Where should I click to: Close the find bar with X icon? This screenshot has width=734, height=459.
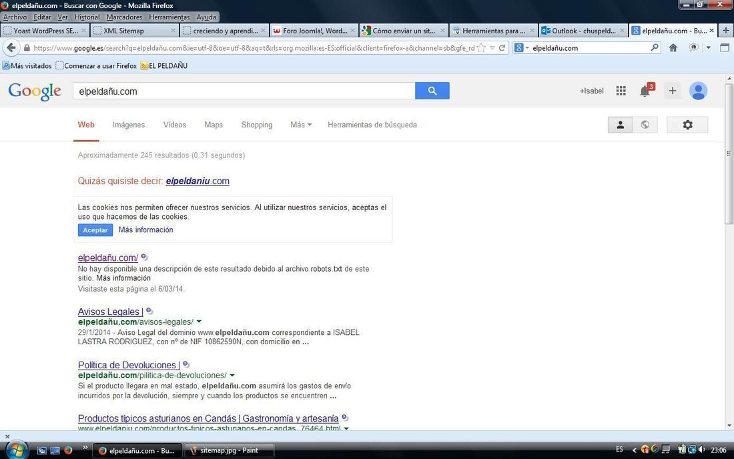point(7,436)
